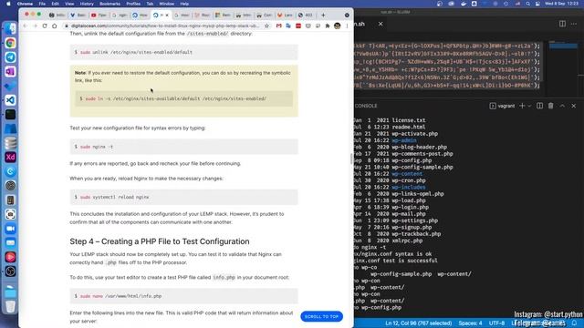Open the History menu in menu bar
This screenshot has width=584, height=328.
pyautogui.click(x=87, y=4)
